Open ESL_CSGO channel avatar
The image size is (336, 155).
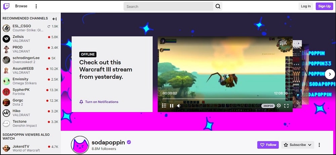coord(6,28)
